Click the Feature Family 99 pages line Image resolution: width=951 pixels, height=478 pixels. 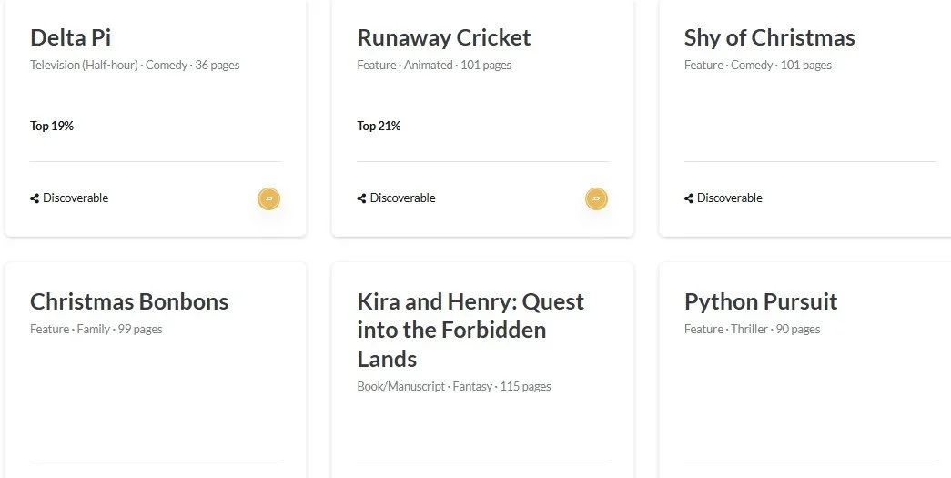(x=96, y=329)
